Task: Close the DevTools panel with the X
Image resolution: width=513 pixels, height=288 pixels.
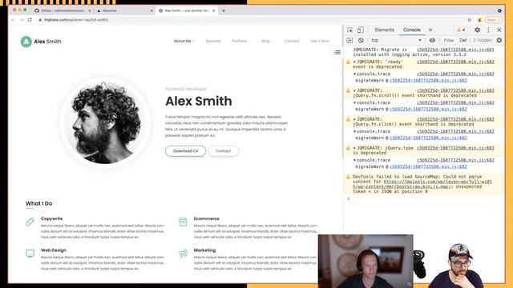Action: pyautogui.click(x=499, y=30)
